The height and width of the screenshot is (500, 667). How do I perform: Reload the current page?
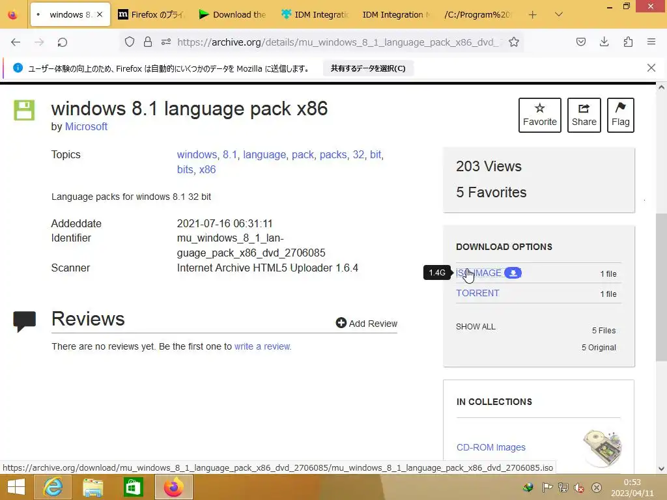pos(63,42)
